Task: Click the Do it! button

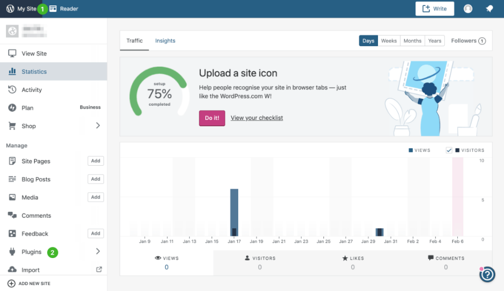Action: pos(212,118)
